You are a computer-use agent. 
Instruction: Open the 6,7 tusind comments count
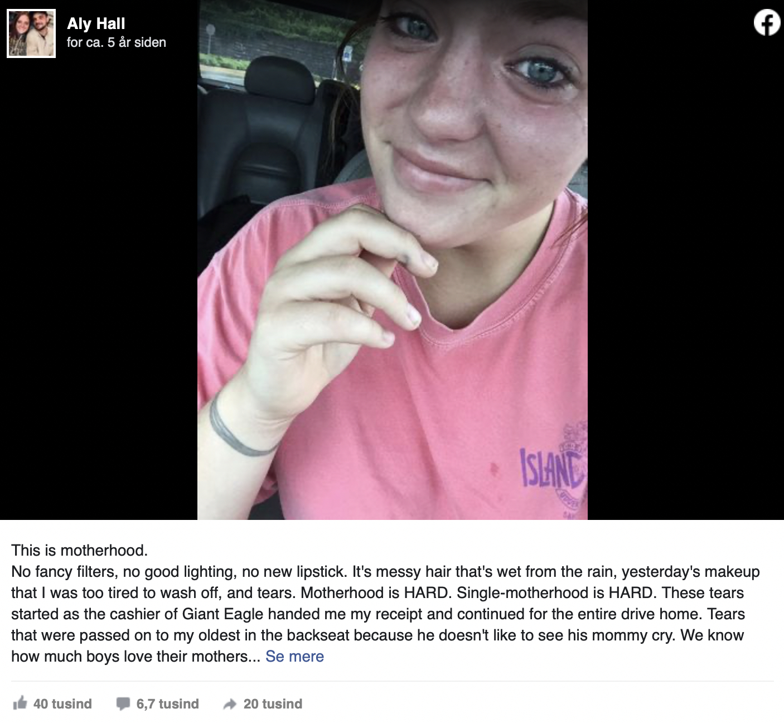coord(167,703)
